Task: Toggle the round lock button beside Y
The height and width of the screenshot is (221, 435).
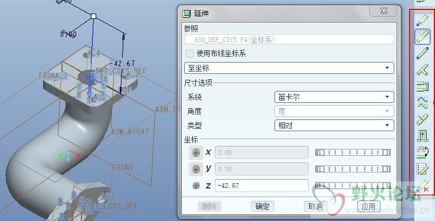Action: 196,169
